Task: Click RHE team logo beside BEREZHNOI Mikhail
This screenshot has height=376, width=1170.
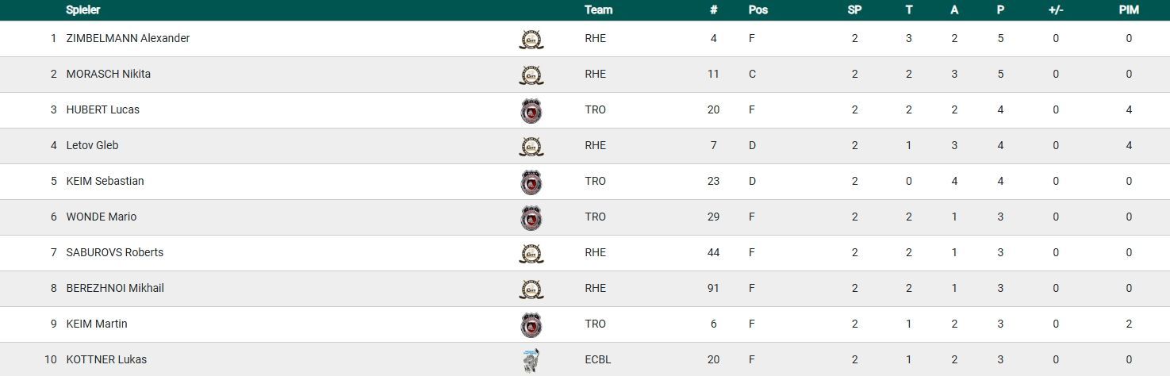Action: (531, 289)
